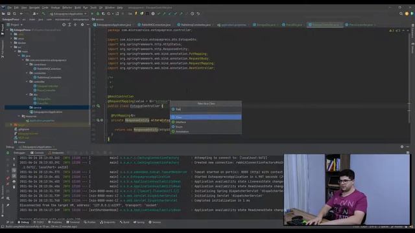415x233 pixels.
Task: Select application.properties in project tree
Action: click(40, 120)
